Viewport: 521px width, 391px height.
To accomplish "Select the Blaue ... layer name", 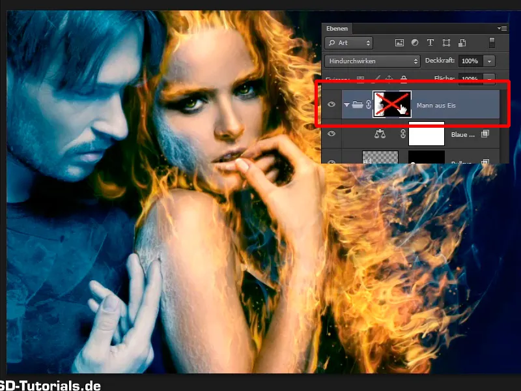I will [463, 135].
